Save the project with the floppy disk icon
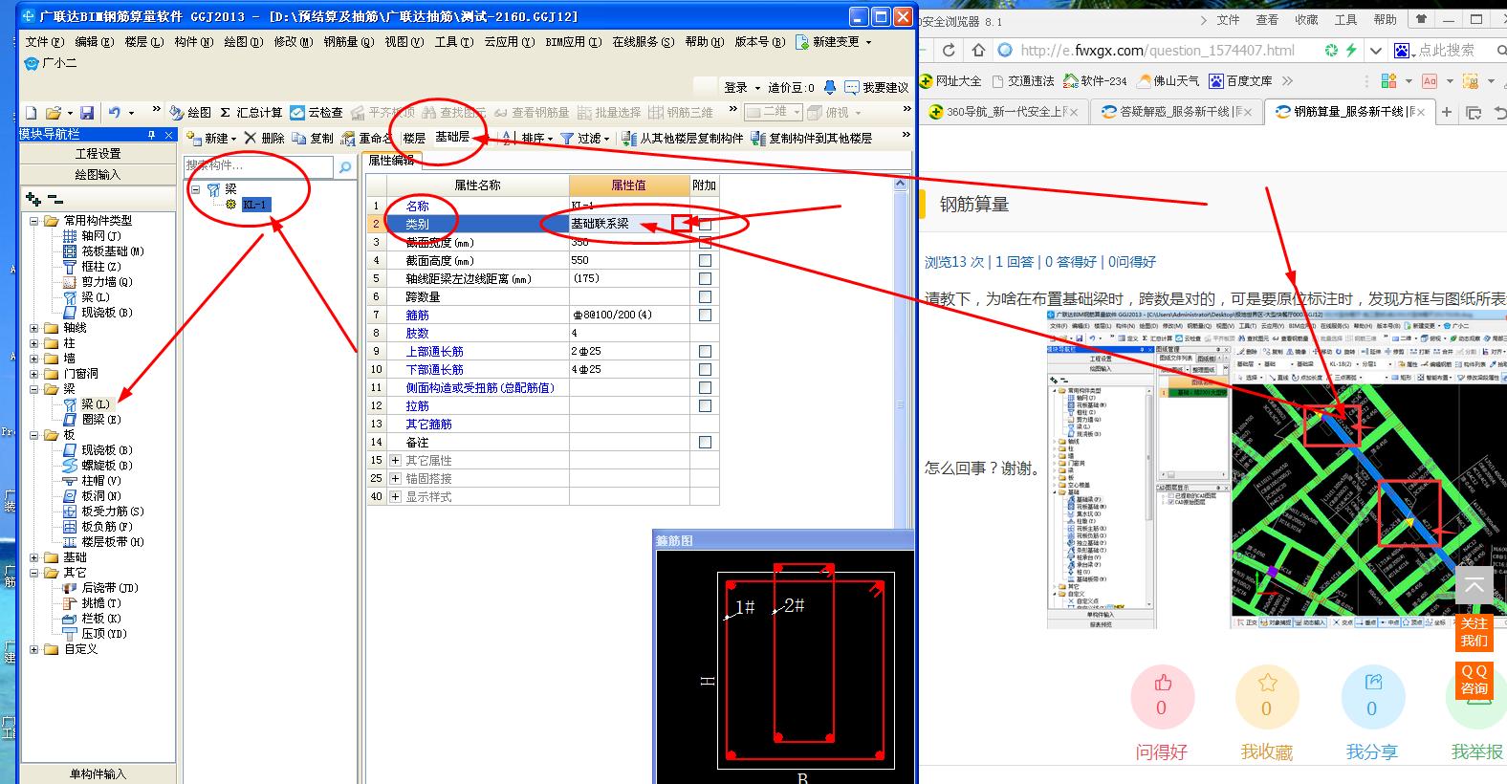1507x784 pixels. pyautogui.click(x=87, y=113)
